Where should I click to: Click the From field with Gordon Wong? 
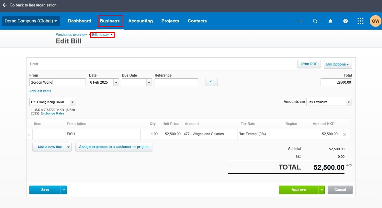click(x=58, y=82)
